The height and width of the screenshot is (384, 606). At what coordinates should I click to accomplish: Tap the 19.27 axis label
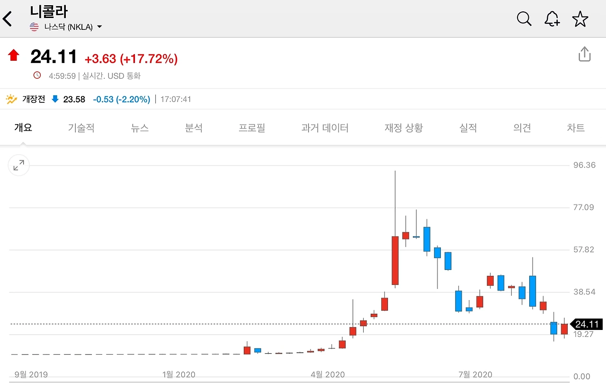click(584, 334)
